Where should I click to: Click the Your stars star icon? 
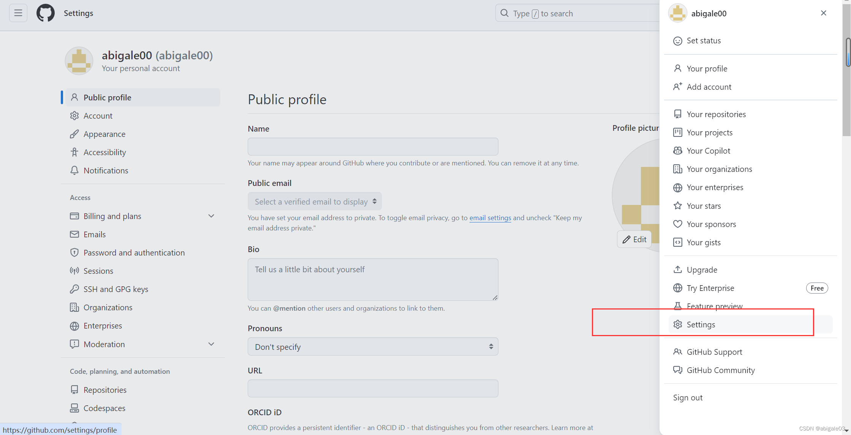point(678,205)
